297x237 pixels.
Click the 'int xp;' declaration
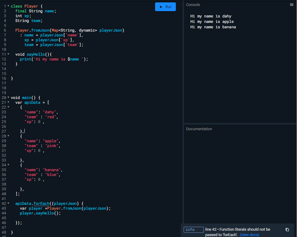tap(23, 16)
